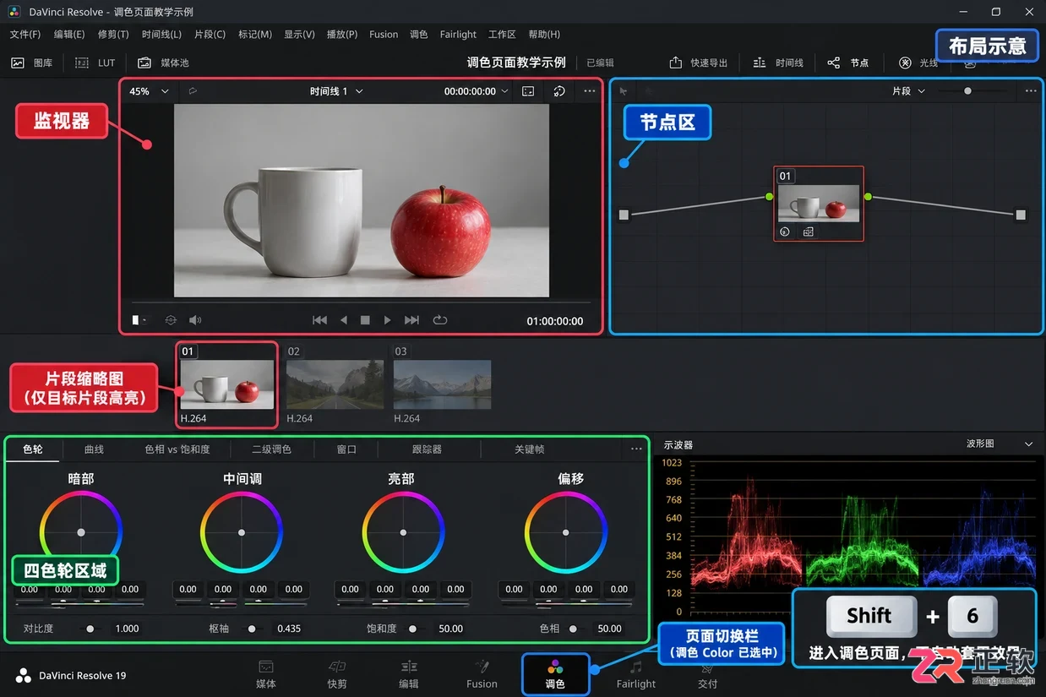Switch to the 二级调色 tab
1046x697 pixels.
pyautogui.click(x=271, y=449)
